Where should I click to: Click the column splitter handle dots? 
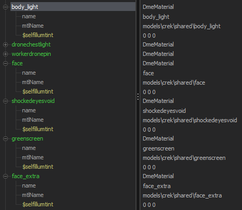(138, 97)
